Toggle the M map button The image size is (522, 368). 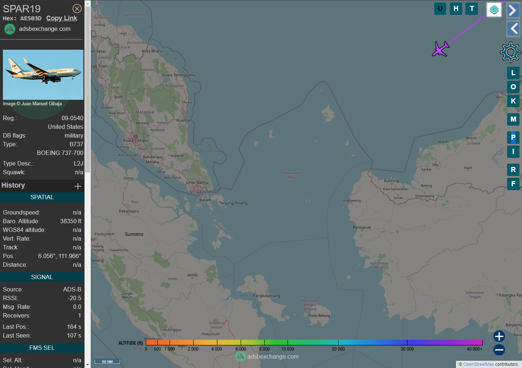pyautogui.click(x=513, y=119)
